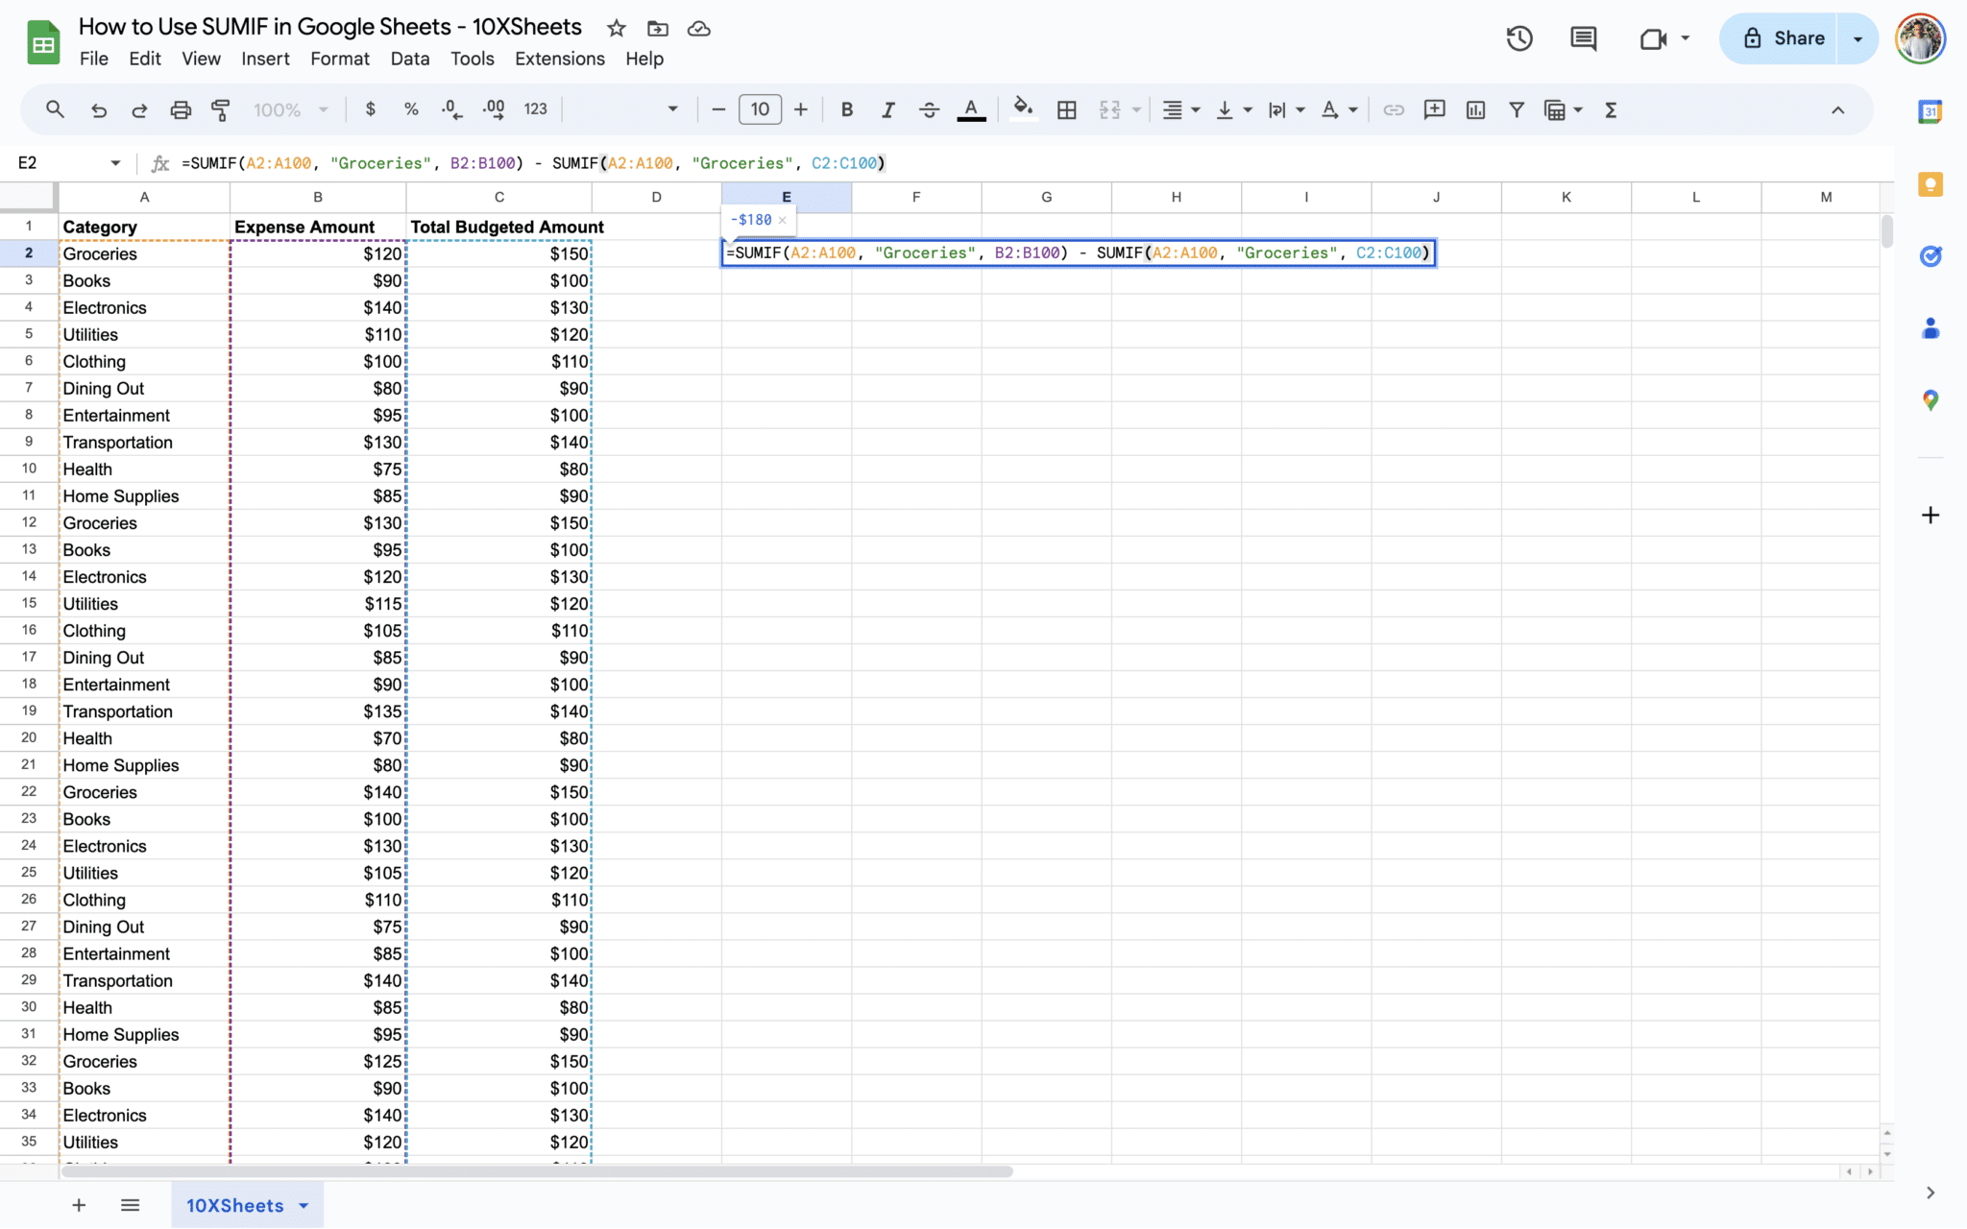Toggle bold formatting
The image size is (1967, 1229).
(846, 109)
